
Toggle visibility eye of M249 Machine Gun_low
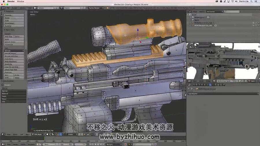coord(253,25)
